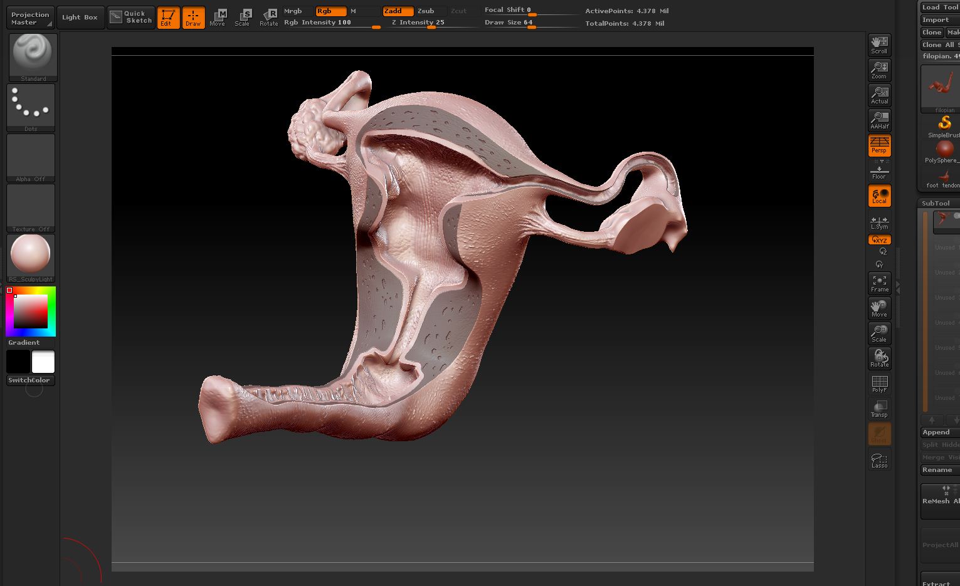The image size is (960, 586).
Task: Click the SwitchColor button
Action: pyautogui.click(x=31, y=380)
